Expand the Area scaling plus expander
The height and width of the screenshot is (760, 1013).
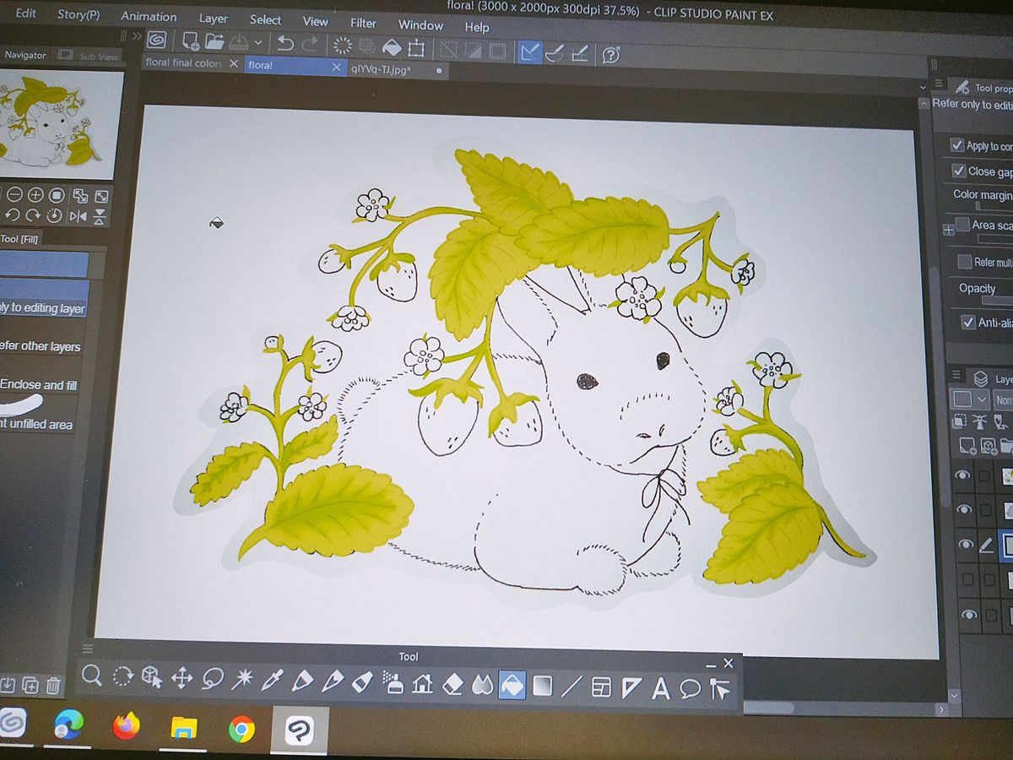pyautogui.click(x=950, y=228)
